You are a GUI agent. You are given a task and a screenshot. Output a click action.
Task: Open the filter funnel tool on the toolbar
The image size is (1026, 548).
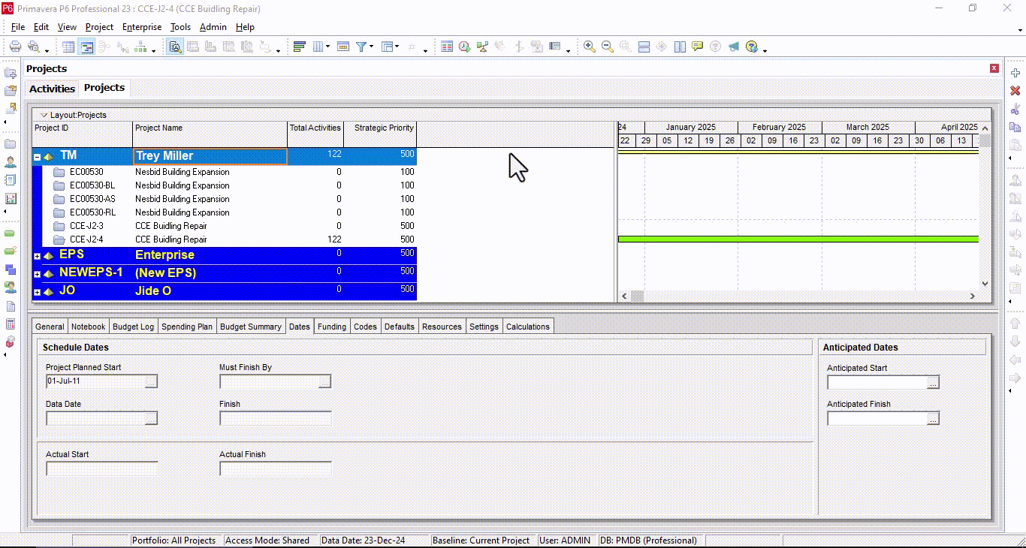(x=361, y=47)
